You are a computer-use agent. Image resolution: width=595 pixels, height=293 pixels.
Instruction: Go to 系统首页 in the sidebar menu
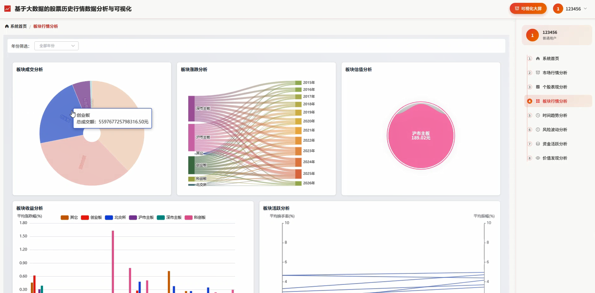[x=558, y=59]
